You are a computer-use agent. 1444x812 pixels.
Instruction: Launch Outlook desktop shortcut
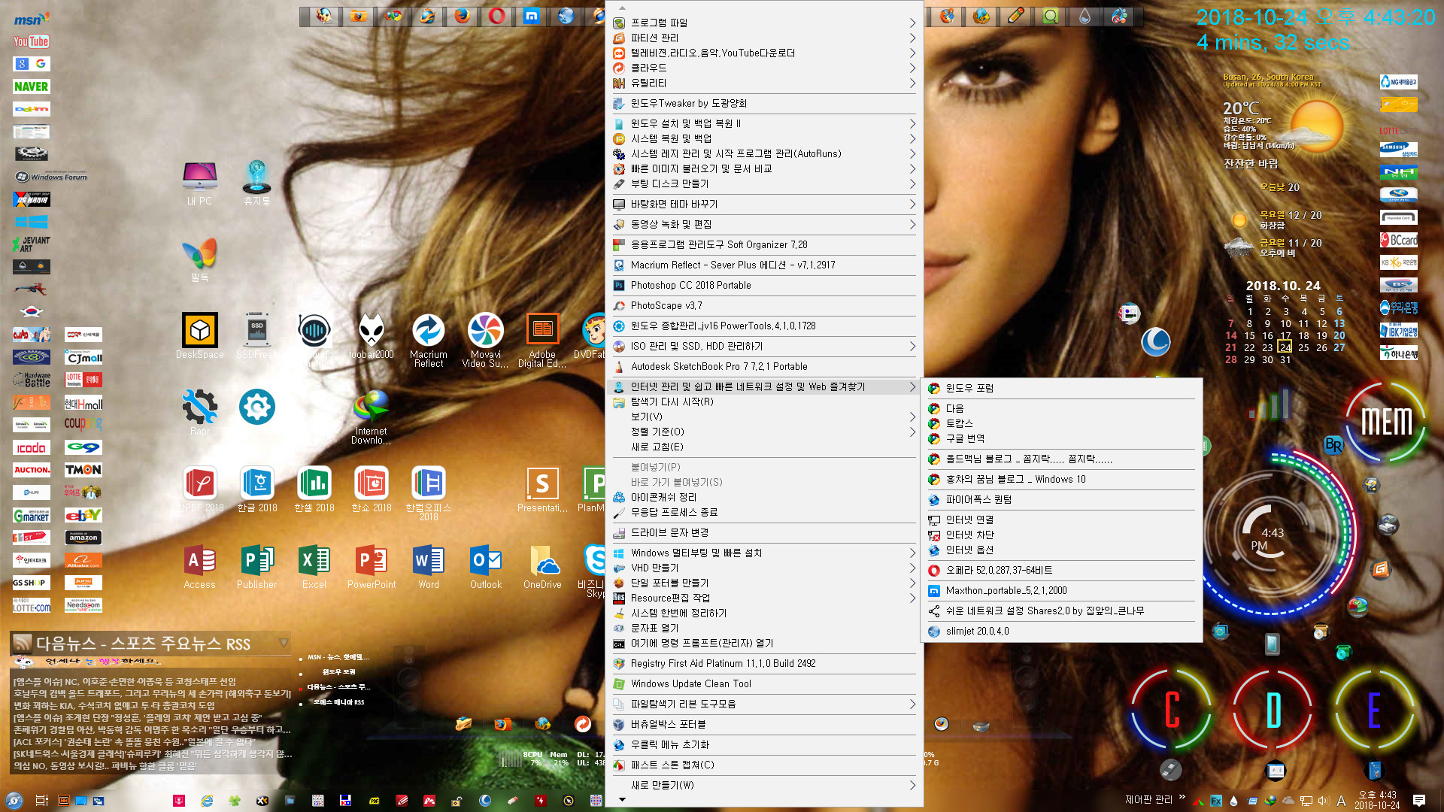click(x=486, y=566)
